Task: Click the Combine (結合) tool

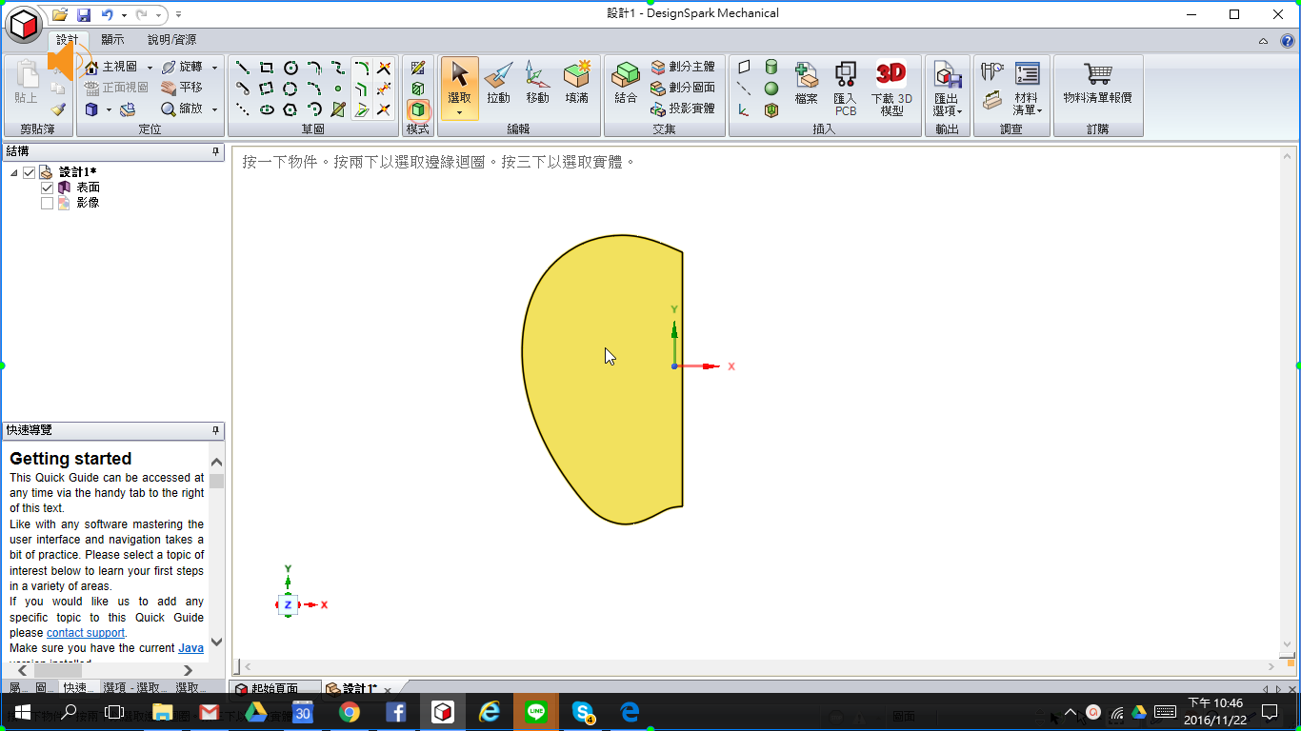Action: [626, 84]
